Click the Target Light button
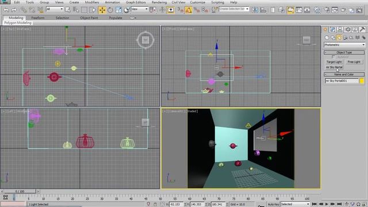Image resolution: width=368 pixels, height=207 pixels. (334, 62)
